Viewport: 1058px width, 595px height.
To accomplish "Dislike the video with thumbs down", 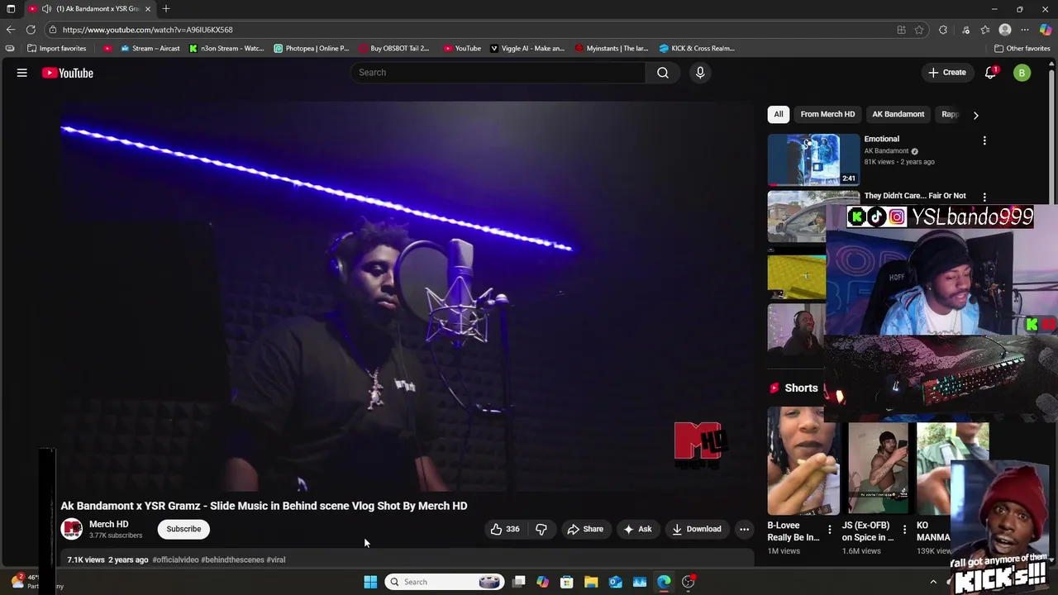I will coord(541,529).
